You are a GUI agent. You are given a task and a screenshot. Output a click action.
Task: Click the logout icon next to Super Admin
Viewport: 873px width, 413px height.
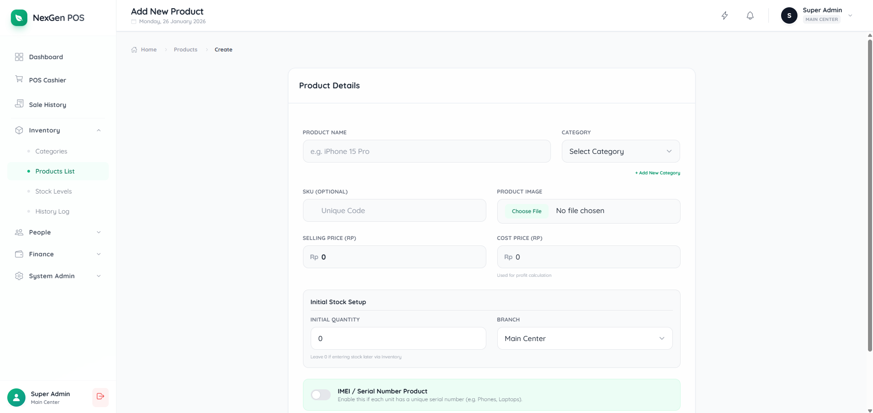click(x=100, y=397)
